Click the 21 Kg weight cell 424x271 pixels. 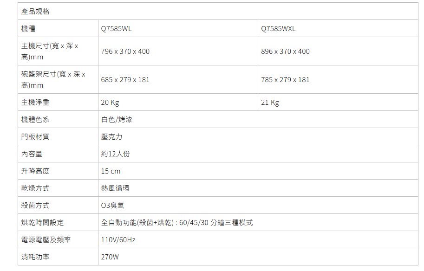pos(270,103)
